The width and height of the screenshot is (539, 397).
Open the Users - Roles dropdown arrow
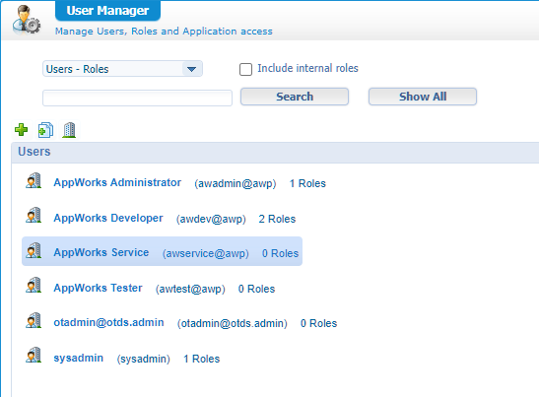tap(191, 69)
